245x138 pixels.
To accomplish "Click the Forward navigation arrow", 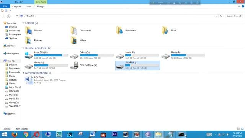I will tap(8, 16).
